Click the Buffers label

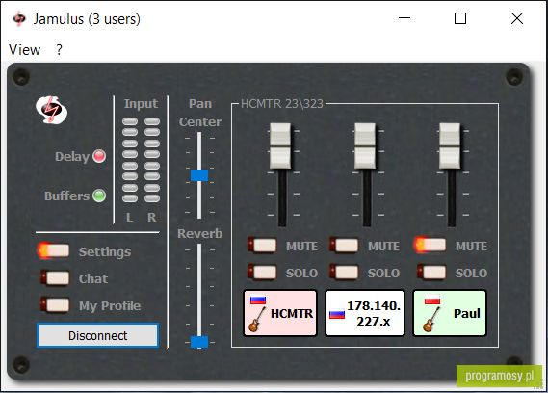pos(66,196)
